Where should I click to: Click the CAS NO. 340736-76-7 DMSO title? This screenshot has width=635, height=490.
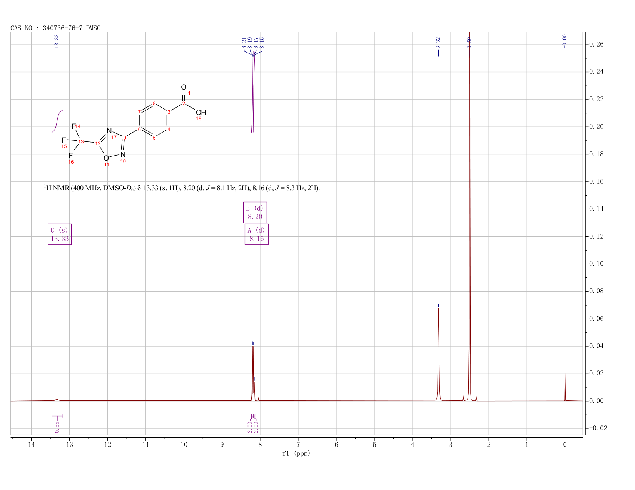click(x=55, y=28)
